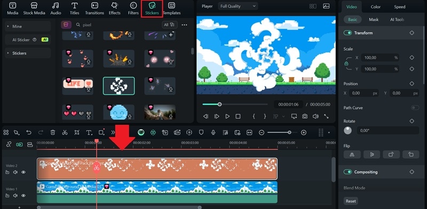Click the Stop button in player
Screen dimensions: 427x209
click(x=238, y=116)
